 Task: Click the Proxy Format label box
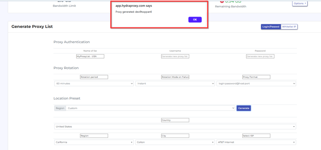tap(256, 77)
